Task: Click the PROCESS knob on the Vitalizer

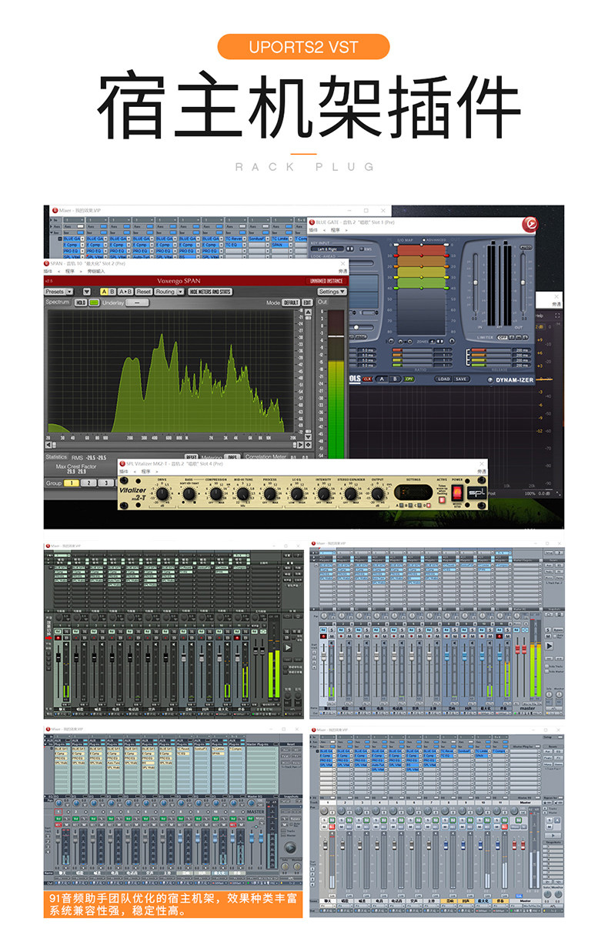Action: coord(269,494)
